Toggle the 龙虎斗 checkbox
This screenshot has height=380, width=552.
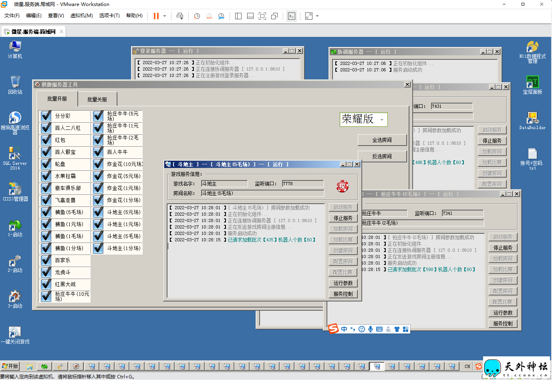point(46,272)
